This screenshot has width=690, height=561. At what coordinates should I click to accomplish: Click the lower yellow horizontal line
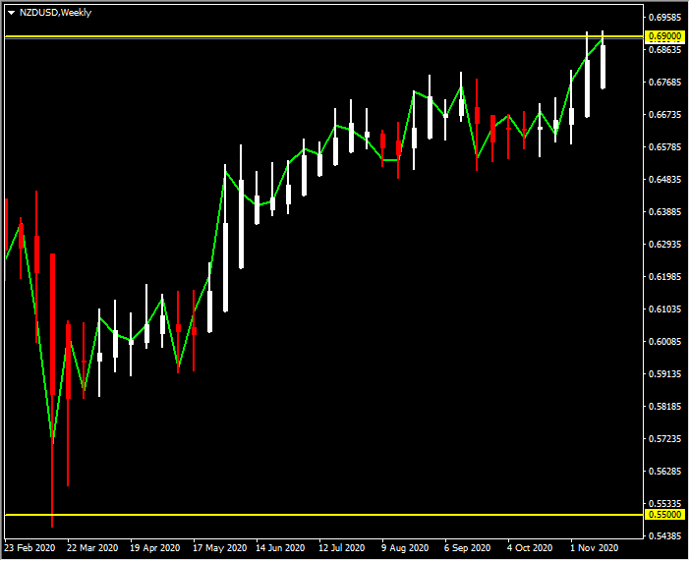click(295, 515)
